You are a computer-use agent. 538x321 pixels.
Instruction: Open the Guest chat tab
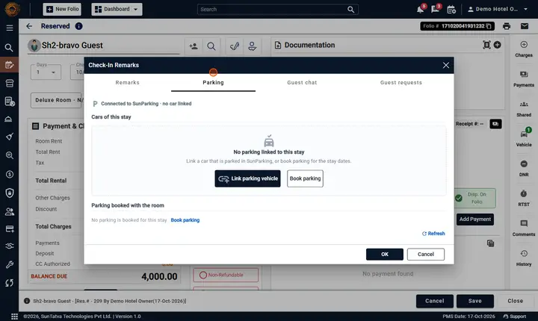pyautogui.click(x=302, y=83)
